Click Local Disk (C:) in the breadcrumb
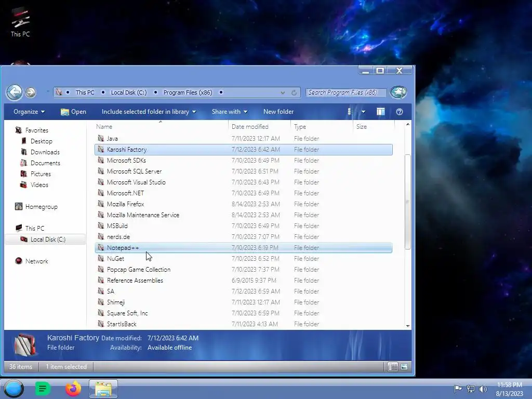 tap(129, 92)
